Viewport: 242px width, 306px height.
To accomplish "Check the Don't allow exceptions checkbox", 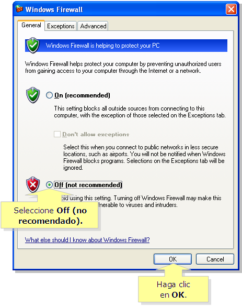I will 57,134.
